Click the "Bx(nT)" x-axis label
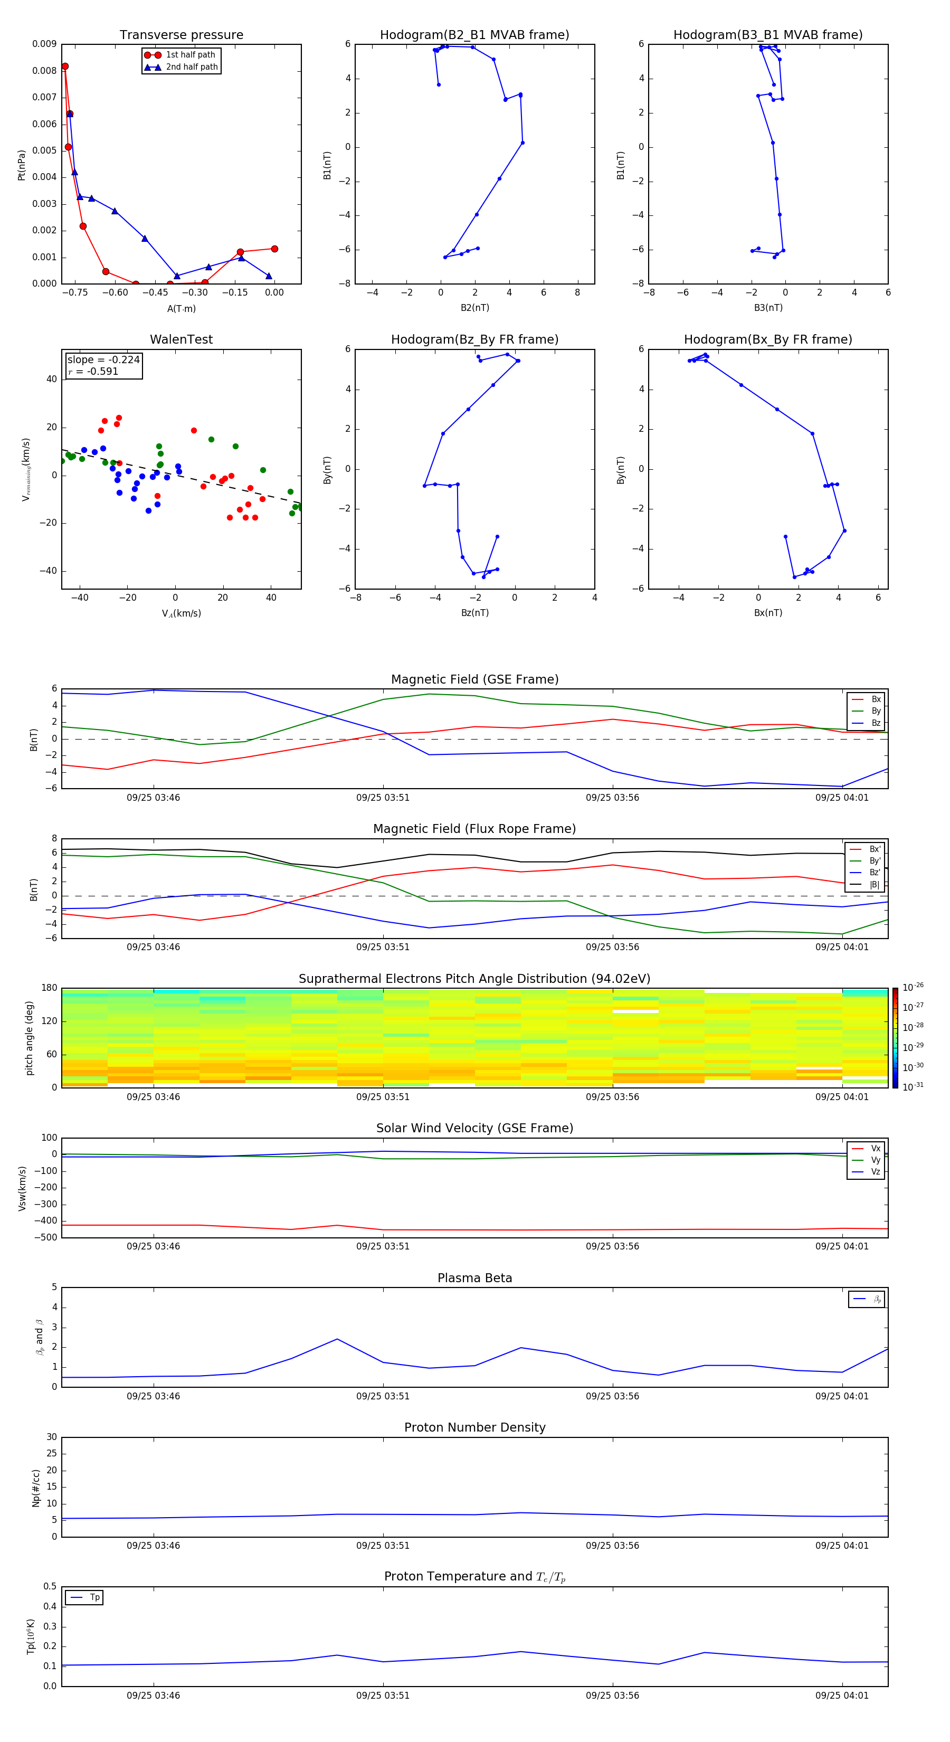The height and width of the screenshot is (1742, 950). (768, 613)
